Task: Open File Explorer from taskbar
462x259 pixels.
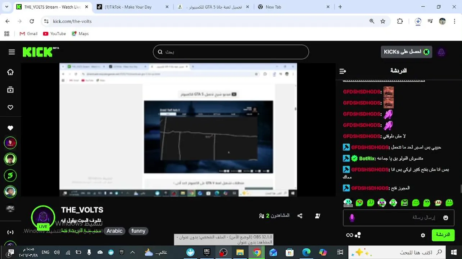Action: coord(240,253)
